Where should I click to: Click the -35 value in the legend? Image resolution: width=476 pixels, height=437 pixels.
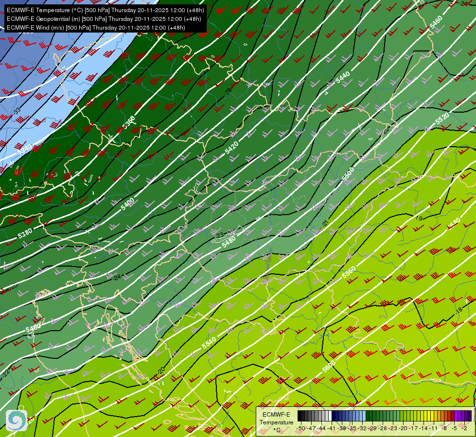tap(353, 428)
